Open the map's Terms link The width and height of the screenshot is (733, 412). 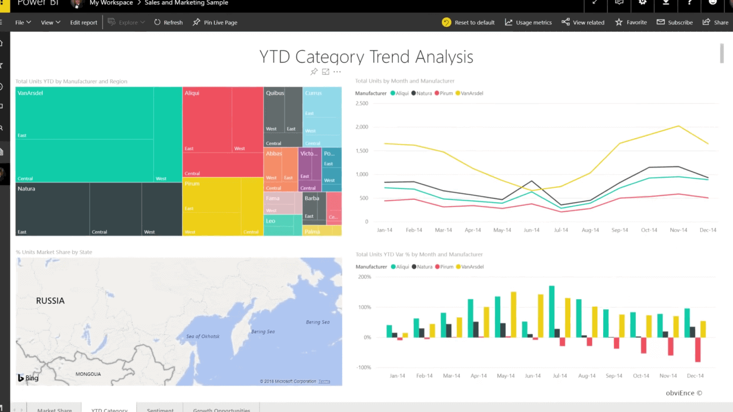[324, 381]
